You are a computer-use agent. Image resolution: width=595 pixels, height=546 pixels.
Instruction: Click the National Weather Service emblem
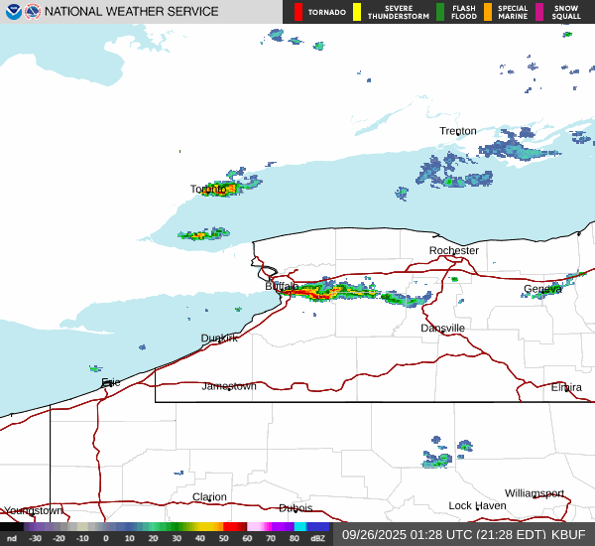33,12
